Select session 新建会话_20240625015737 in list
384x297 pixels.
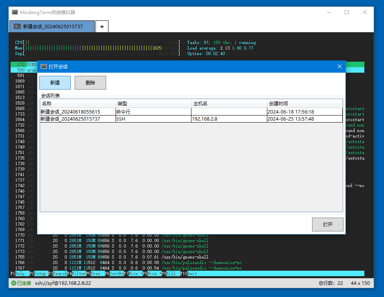pos(70,119)
